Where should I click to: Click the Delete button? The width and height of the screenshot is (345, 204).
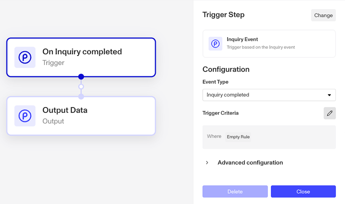click(235, 191)
